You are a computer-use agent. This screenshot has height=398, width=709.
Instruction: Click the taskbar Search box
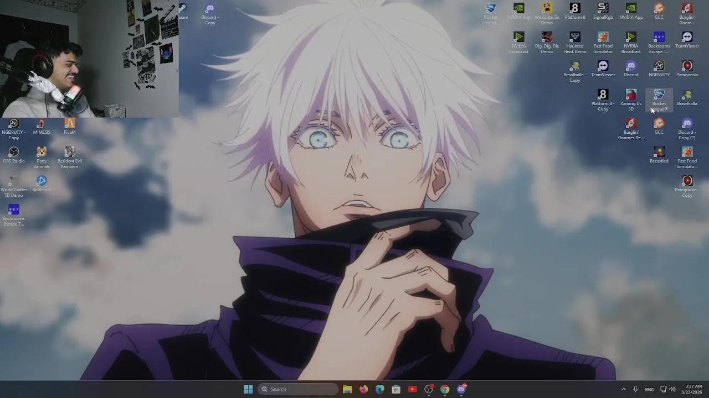click(299, 389)
